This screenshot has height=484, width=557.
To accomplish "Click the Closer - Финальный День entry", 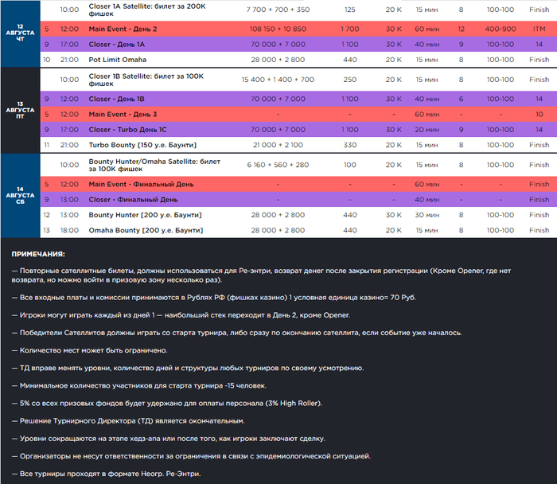I will 127,200.
